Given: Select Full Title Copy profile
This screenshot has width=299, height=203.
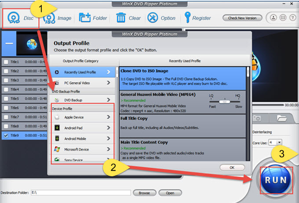Looking at the screenshot, I should [182, 126].
